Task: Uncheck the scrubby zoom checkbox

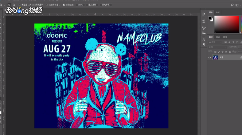Action: click(64, 5)
